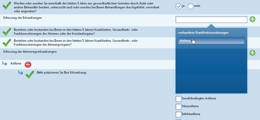Screen dimensions: 260x120
Task: Check the 'Herzasthma' checkbox
Action: 178,106
